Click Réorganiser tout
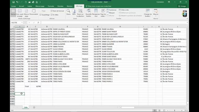The width and height of the screenshot is (199, 112). [96, 13]
